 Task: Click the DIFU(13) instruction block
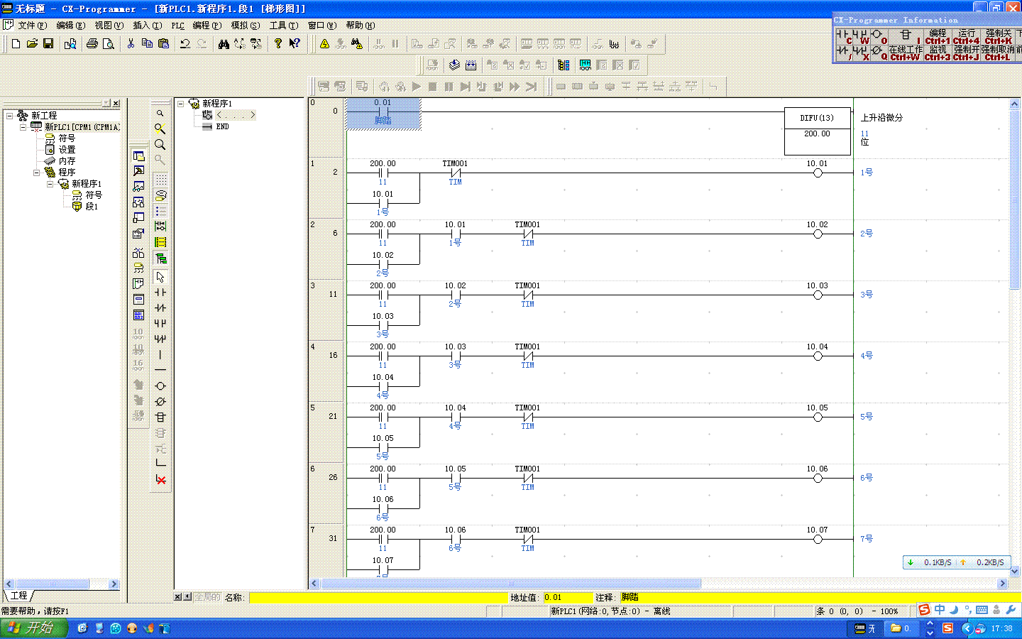coord(817,131)
